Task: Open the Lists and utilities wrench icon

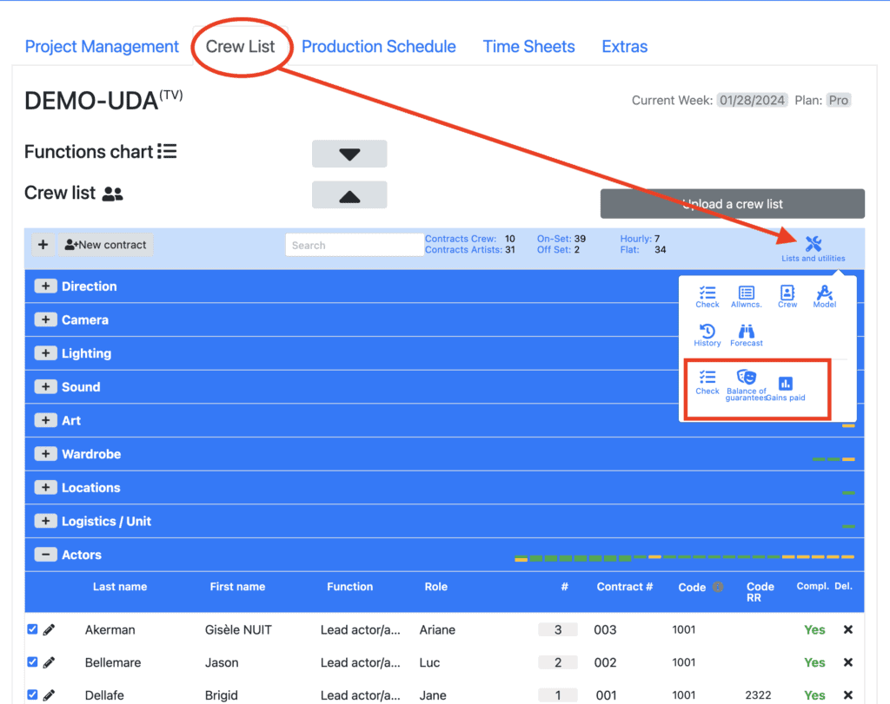Action: click(x=813, y=245)
